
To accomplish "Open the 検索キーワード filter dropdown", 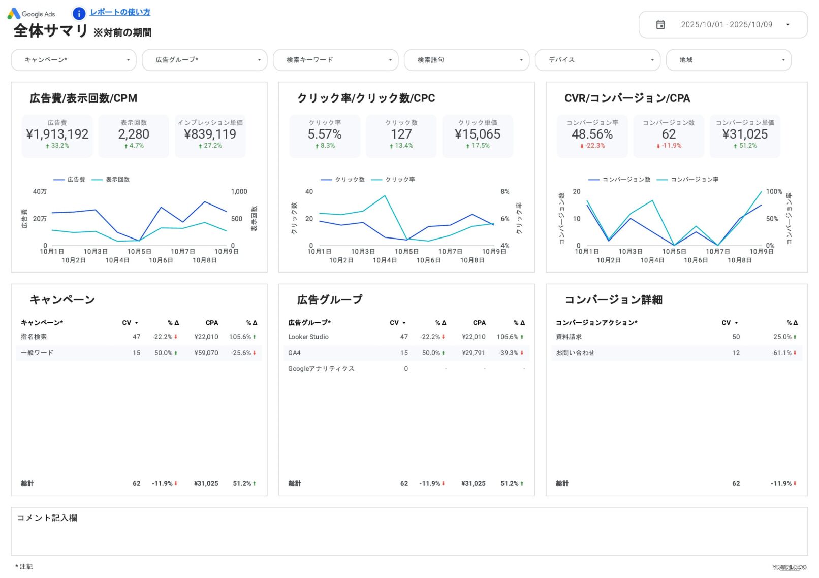I will click(335, 60).
